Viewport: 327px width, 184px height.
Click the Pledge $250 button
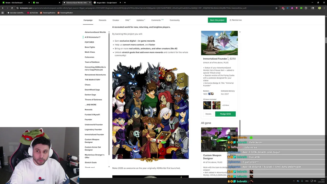pyautogui.click(x=225, y=114)
